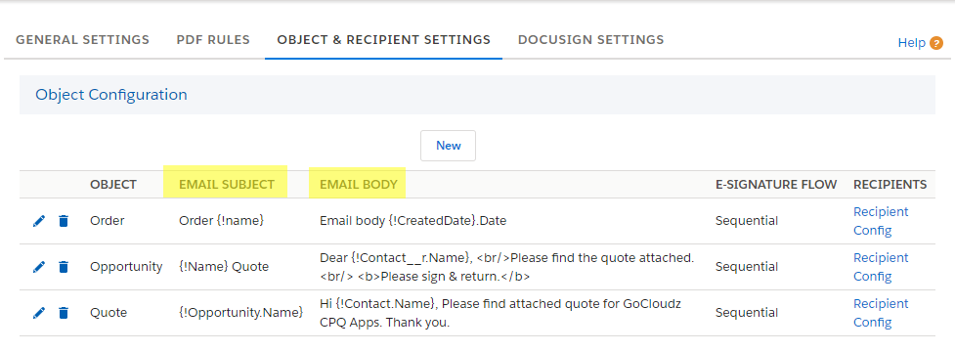Edit the Order row with pencil icon
This screenshot has width=955, height=352.
click(39, 221)
